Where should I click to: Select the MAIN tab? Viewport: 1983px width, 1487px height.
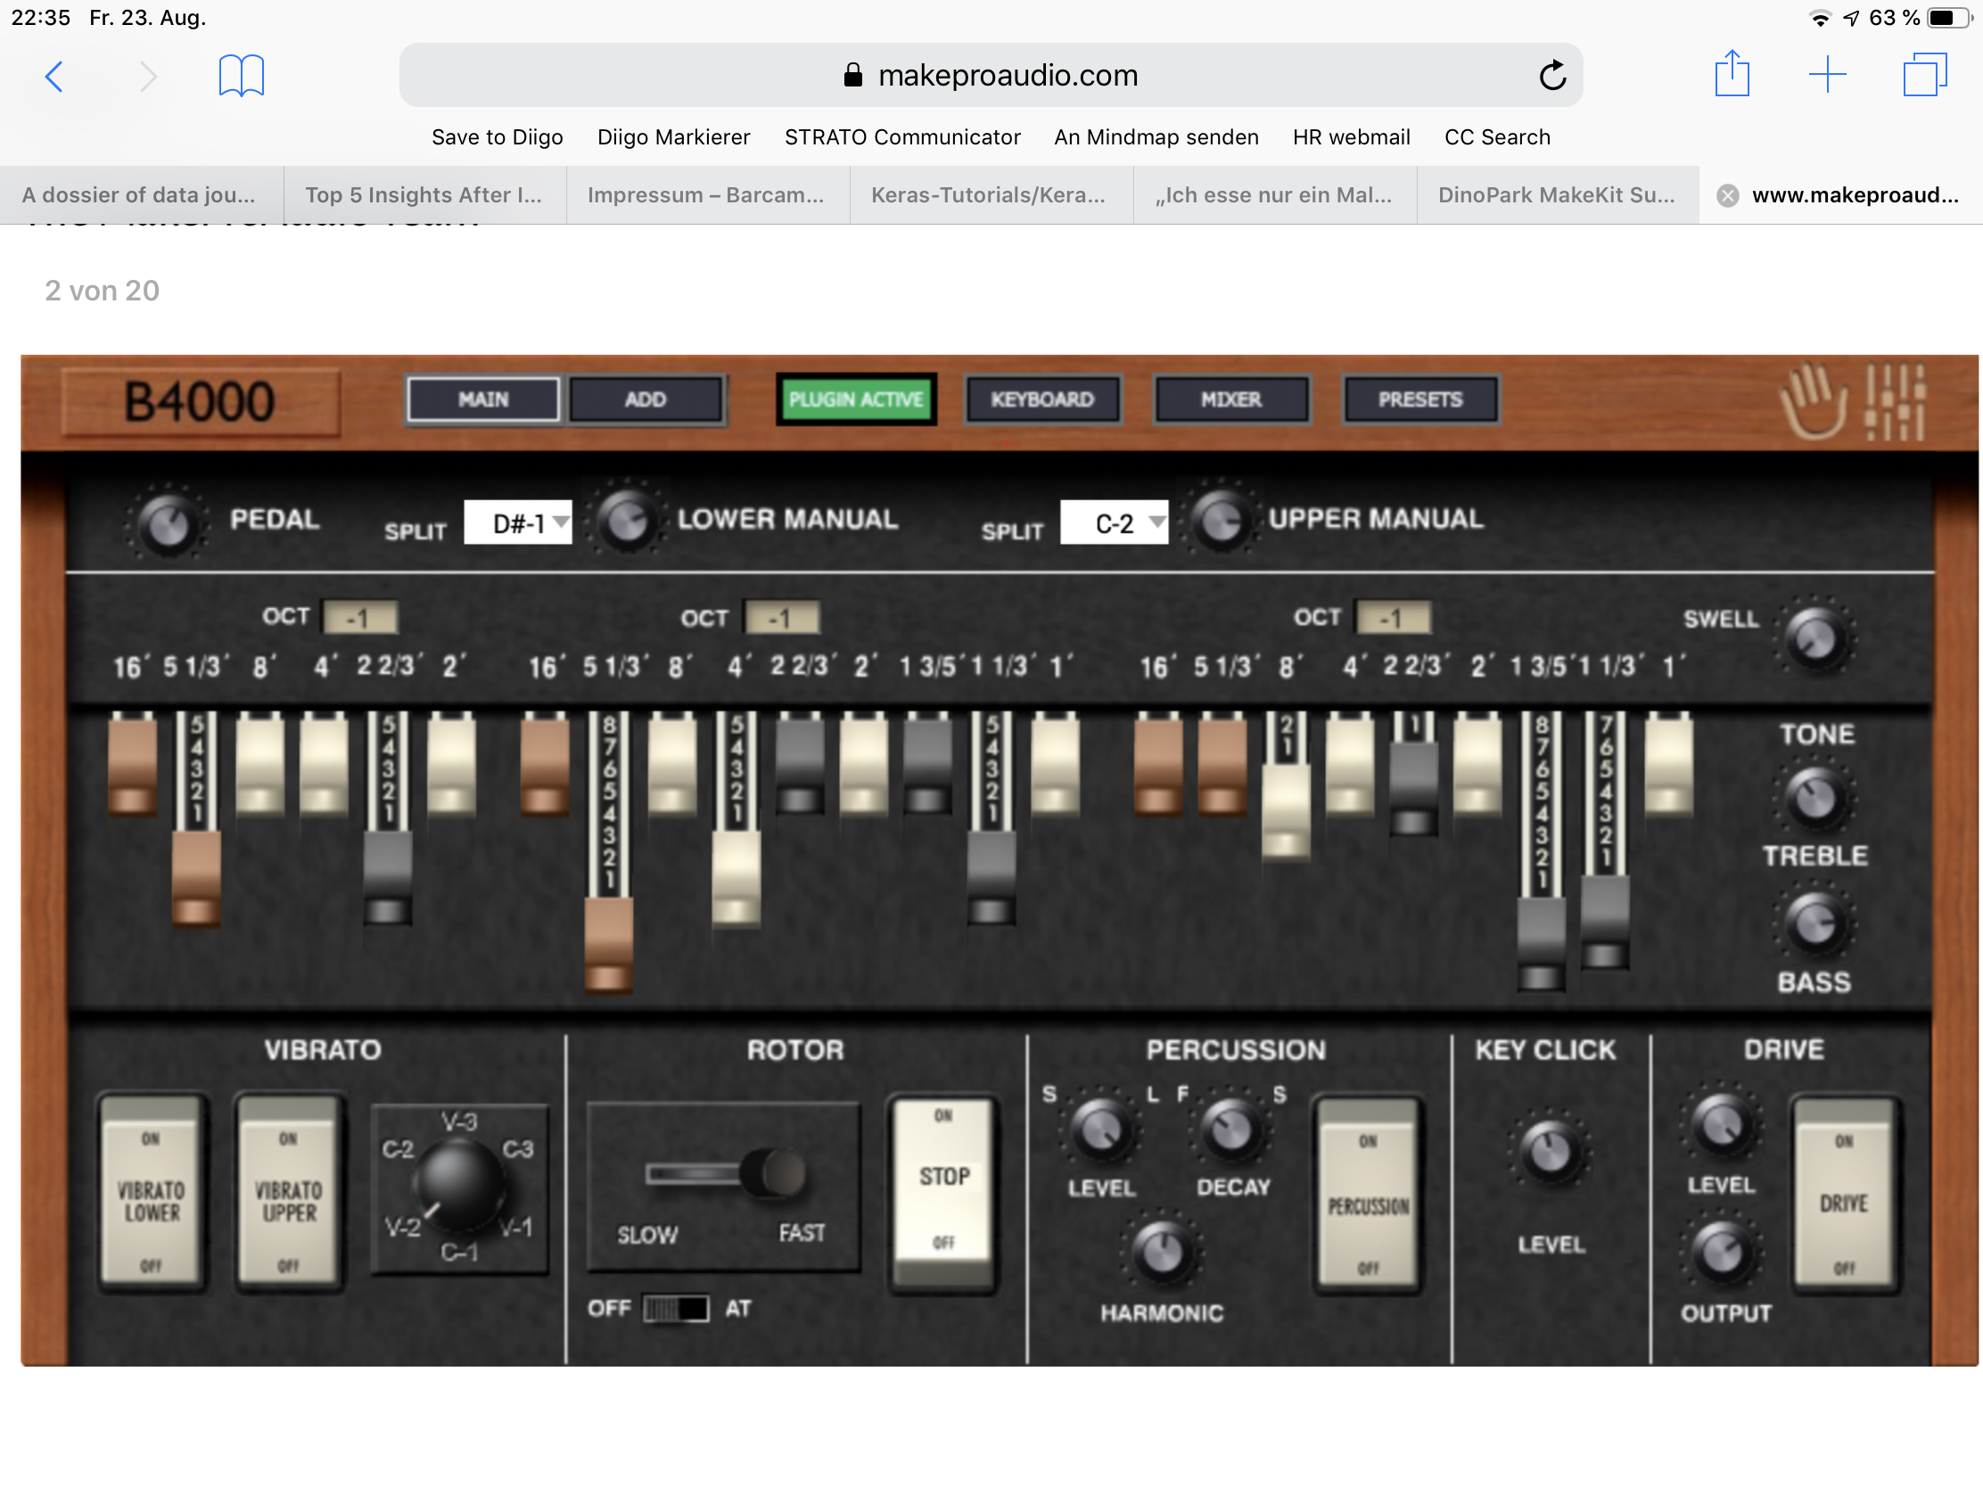click(x=483, y=399)
